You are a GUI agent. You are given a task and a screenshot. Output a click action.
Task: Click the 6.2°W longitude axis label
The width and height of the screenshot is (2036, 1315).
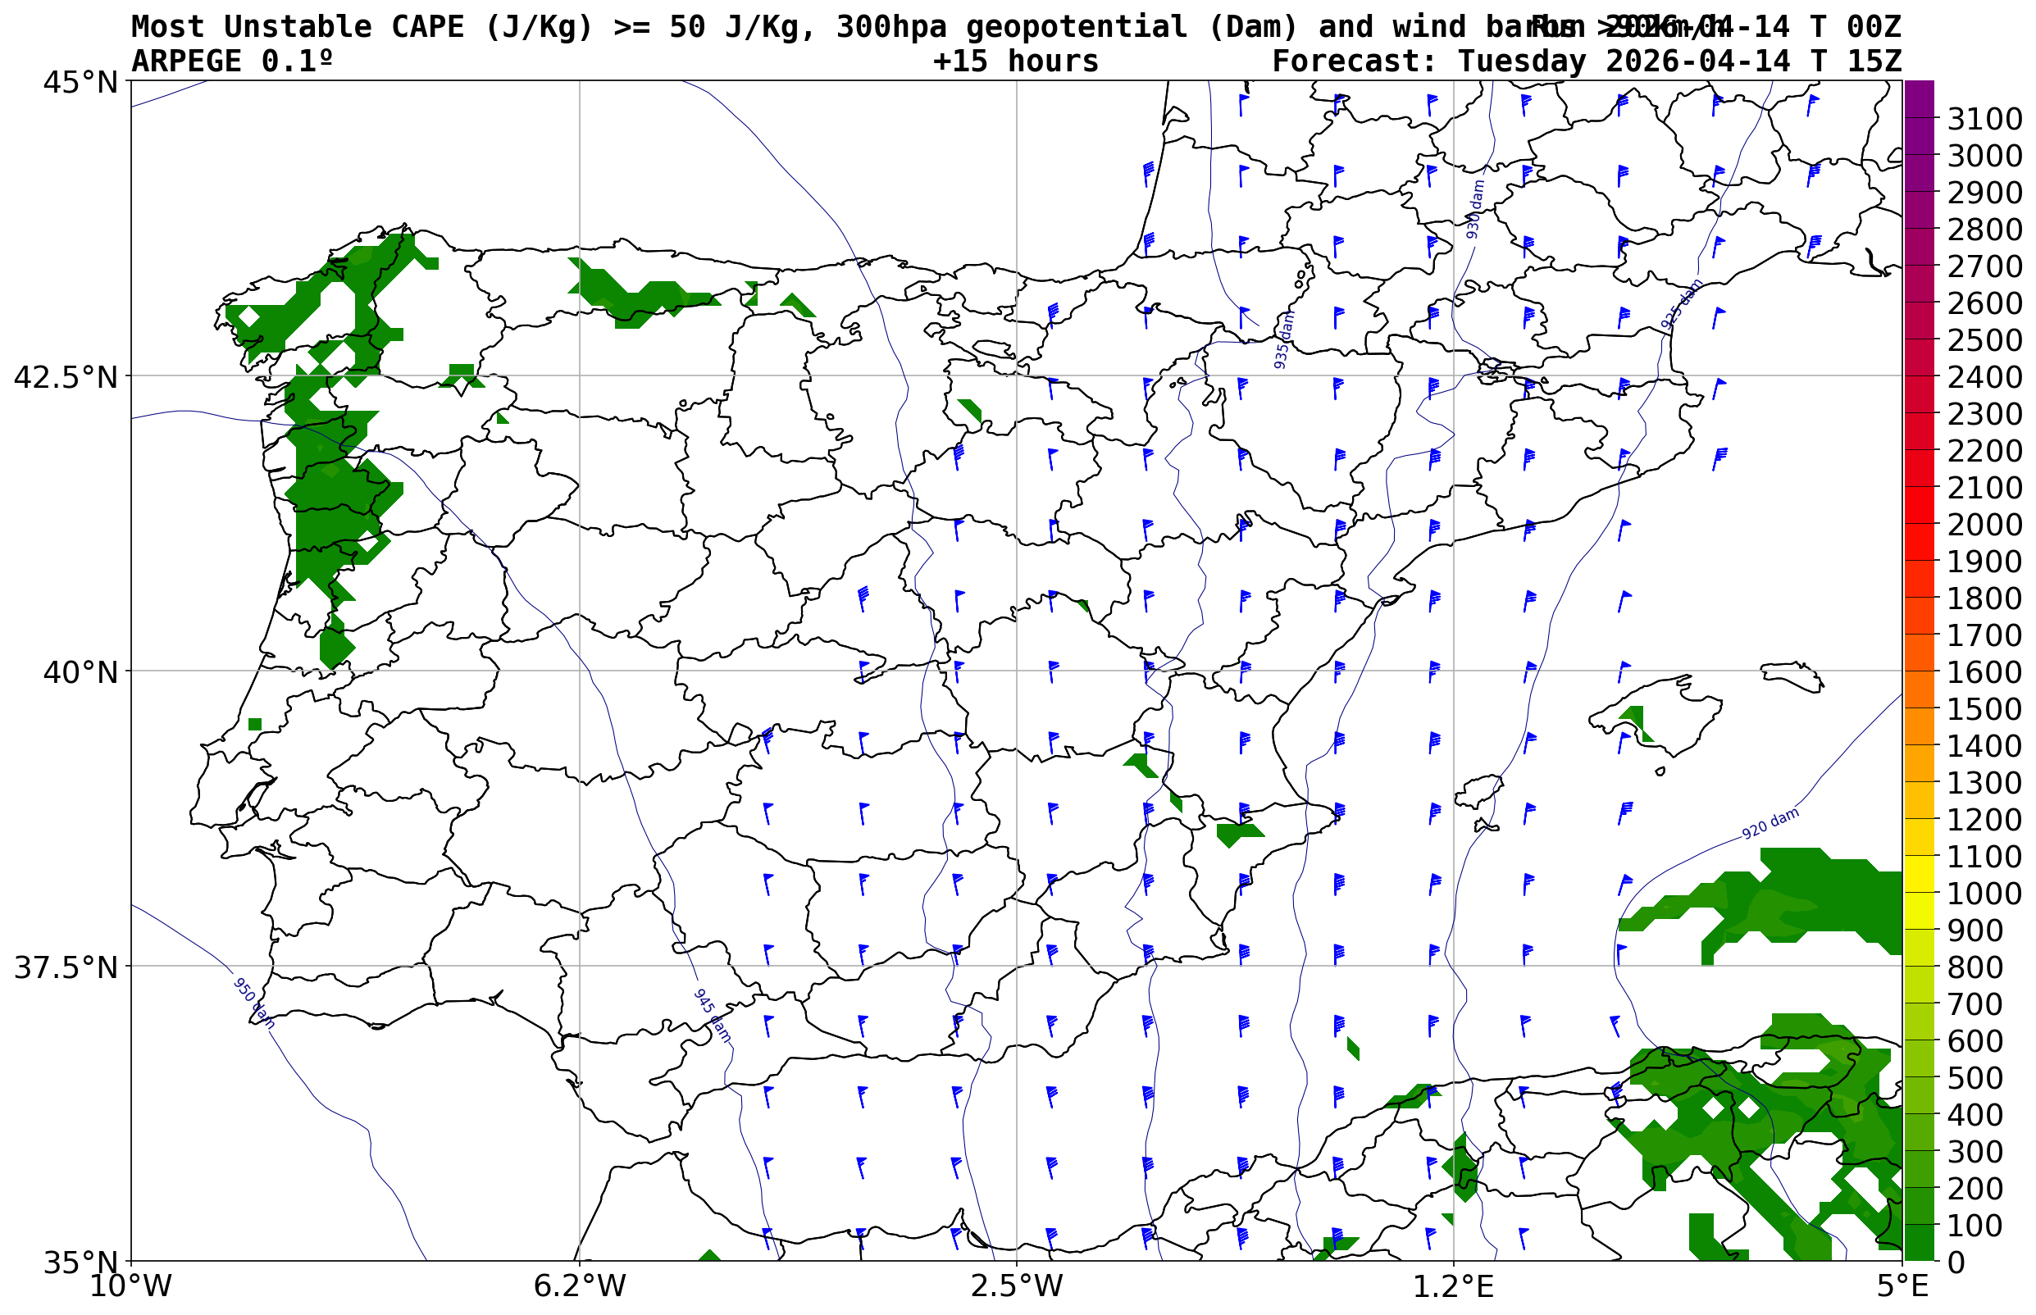[579, 1285]
